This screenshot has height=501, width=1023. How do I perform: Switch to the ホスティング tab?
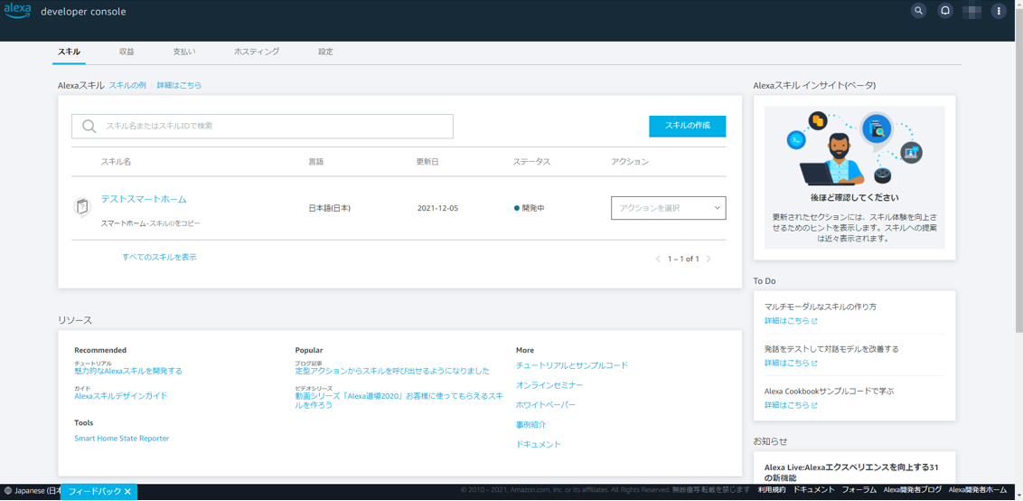257,52
